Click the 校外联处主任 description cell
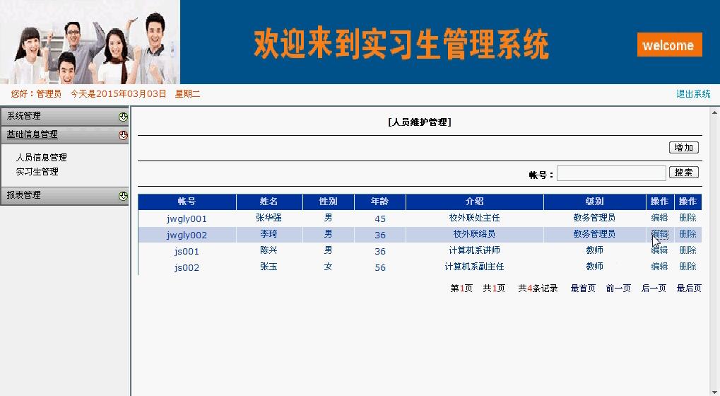 (x=474, y=218)
